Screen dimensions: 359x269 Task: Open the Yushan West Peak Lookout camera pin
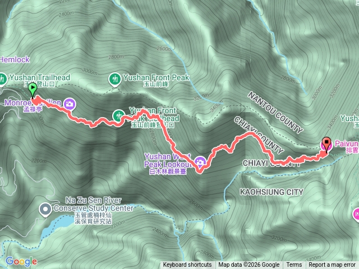tap(200, 162)
